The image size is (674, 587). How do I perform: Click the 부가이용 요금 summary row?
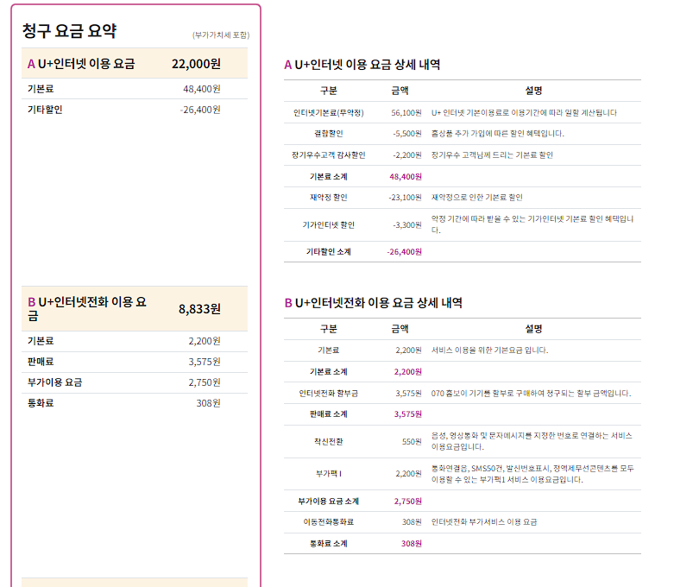[x=134, y=382]
